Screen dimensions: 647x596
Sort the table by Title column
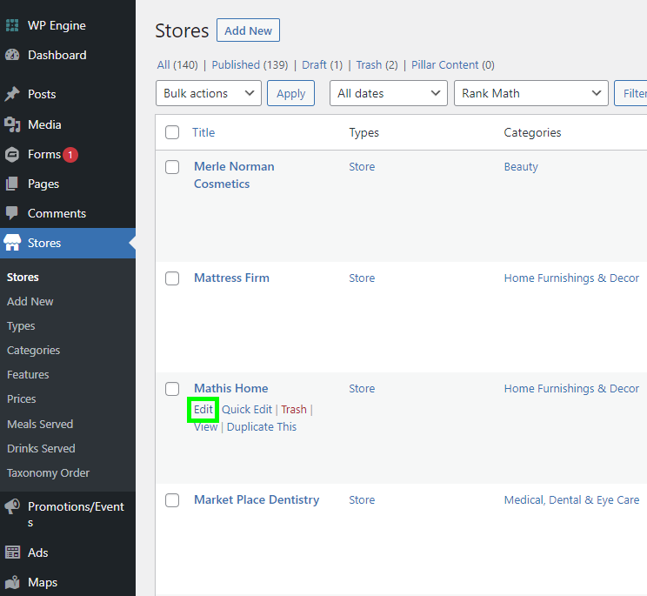(x=203, y=132)
